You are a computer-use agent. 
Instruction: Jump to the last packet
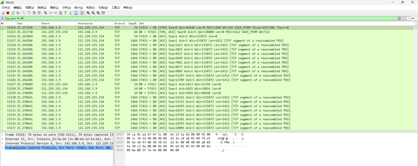[70, 13]
